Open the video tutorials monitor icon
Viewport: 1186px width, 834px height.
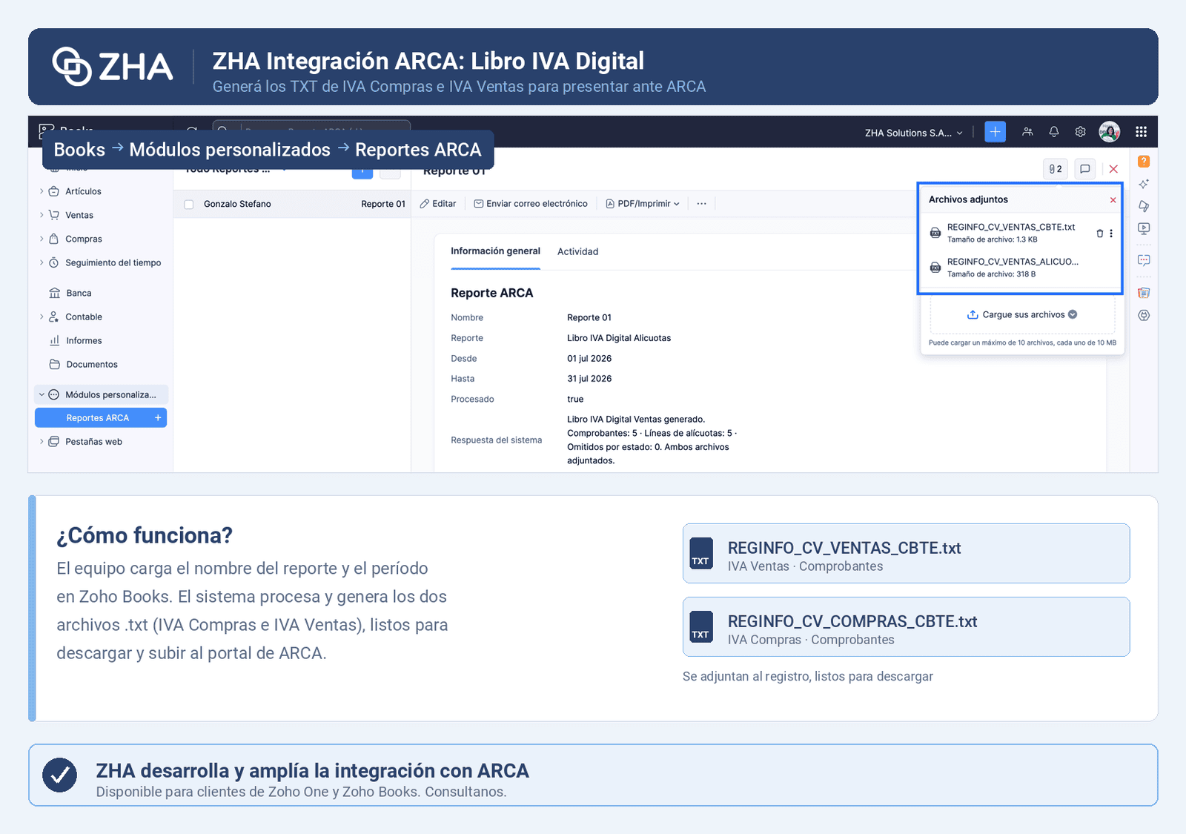(1144, 228)
